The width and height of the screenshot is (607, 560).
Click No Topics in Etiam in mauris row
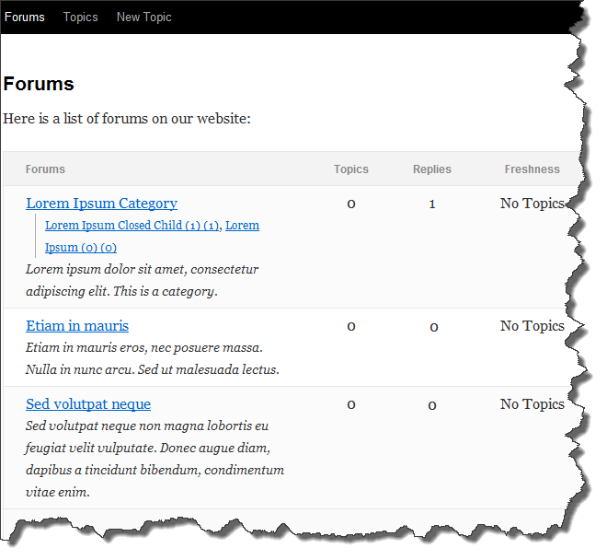pos(533,326)
